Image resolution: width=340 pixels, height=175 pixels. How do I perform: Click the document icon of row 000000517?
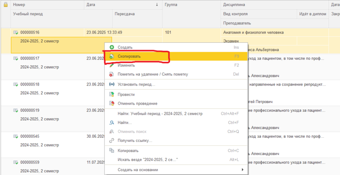(16, 58)
